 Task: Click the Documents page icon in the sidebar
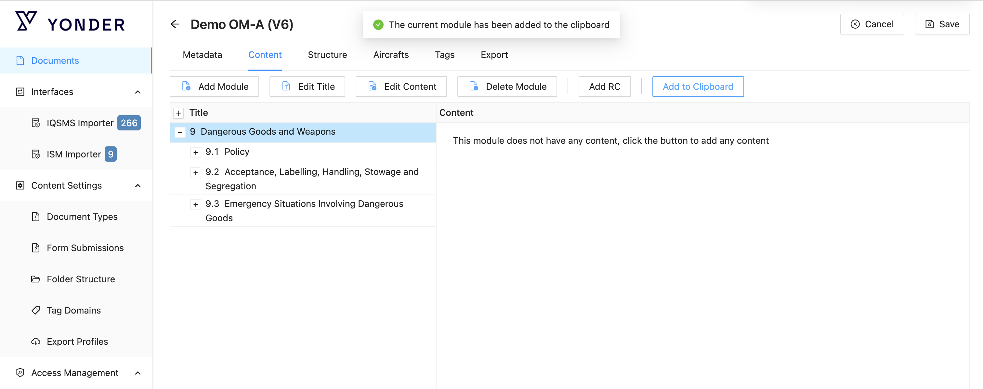click(x=20, y=61)
